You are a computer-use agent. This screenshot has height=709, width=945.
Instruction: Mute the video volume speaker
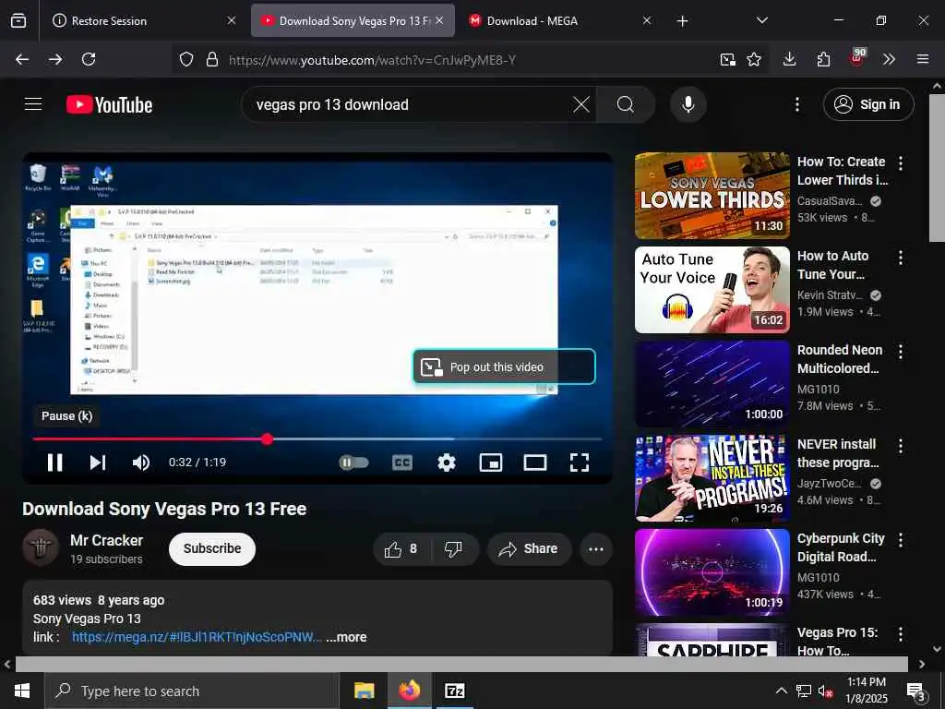click(140, 463)
